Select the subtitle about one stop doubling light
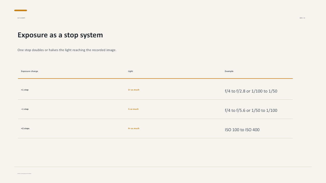Screen dimensions: 326x183 point(67,50)
